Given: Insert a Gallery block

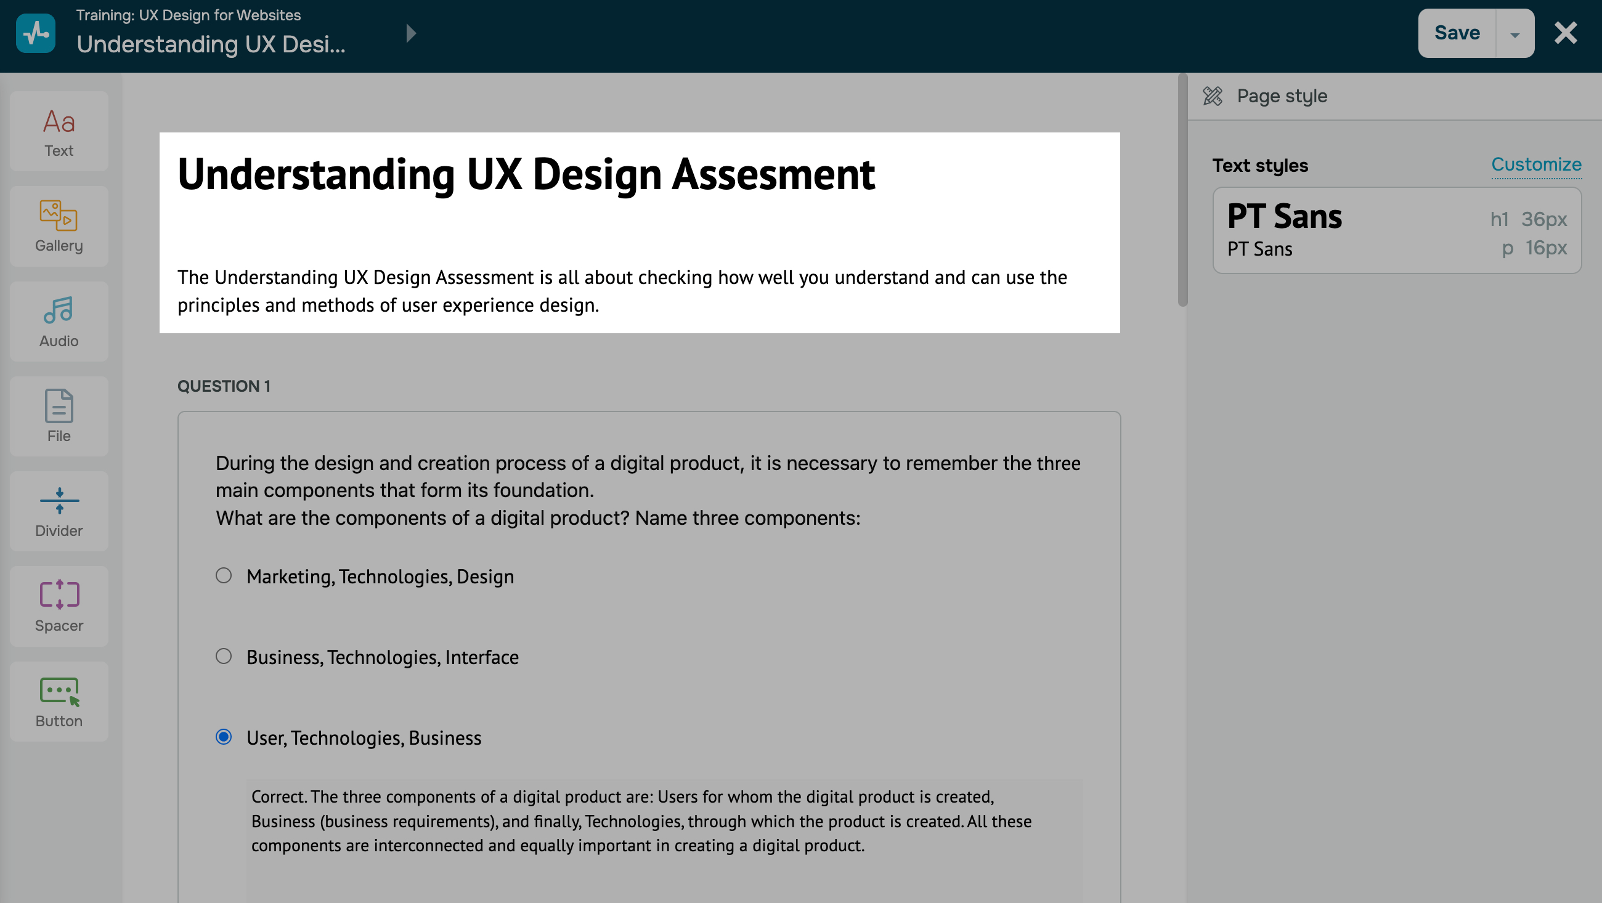Looking at the screenshot, I should pyautogui.click(x=59, y=227).
